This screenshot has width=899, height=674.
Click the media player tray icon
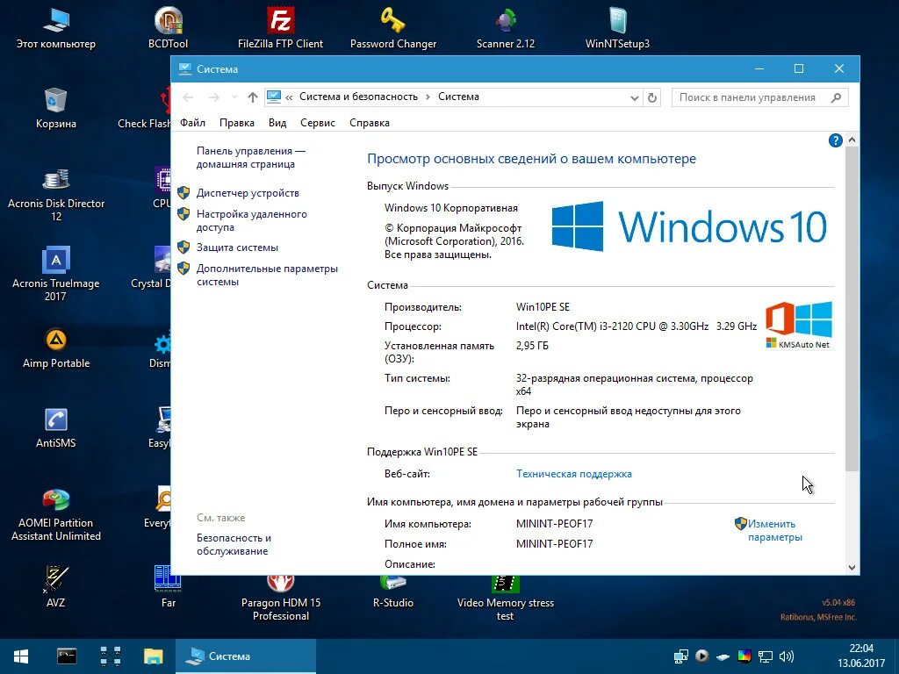click(701, 656)
